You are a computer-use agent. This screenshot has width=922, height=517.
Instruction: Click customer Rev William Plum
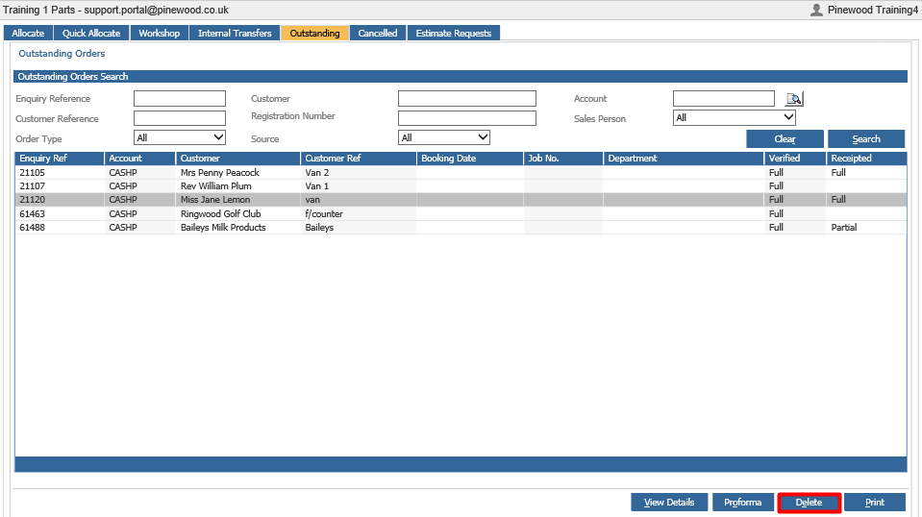coord(215,185)
